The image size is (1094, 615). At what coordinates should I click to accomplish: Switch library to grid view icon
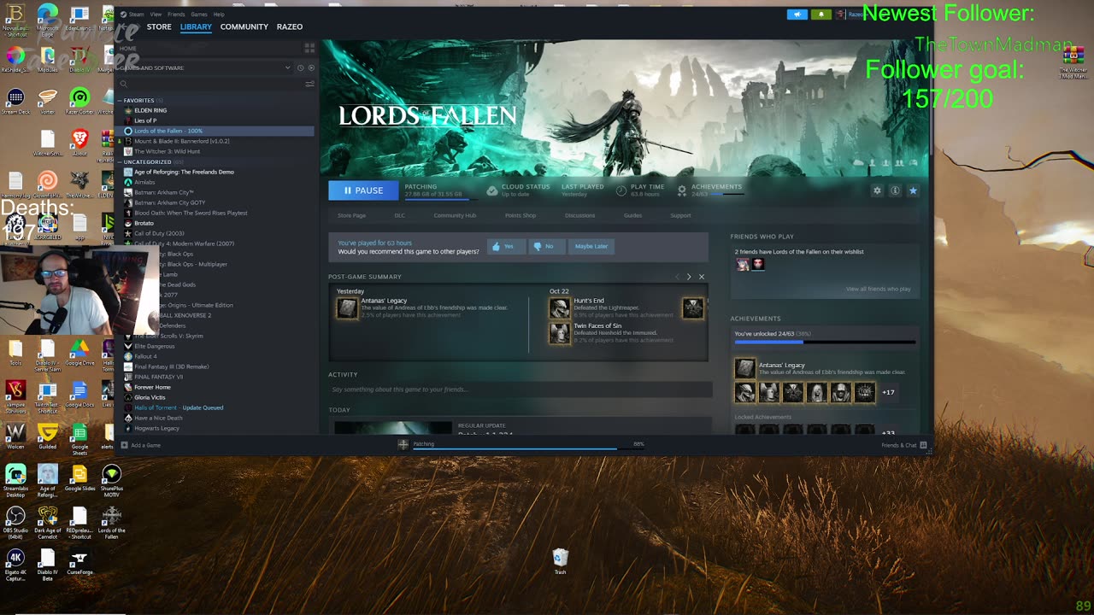(x=309, y=48)
